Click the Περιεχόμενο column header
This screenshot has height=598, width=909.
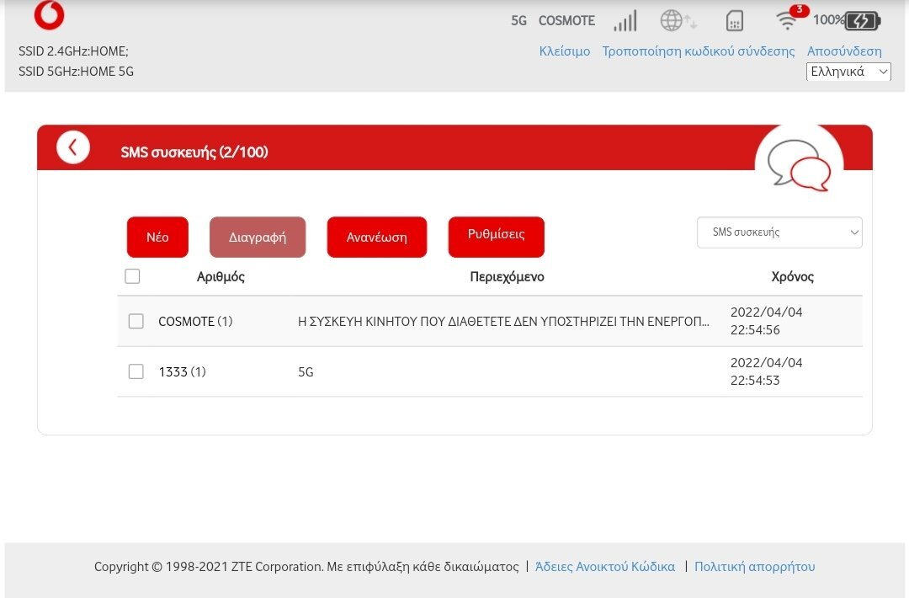[508, 276]
